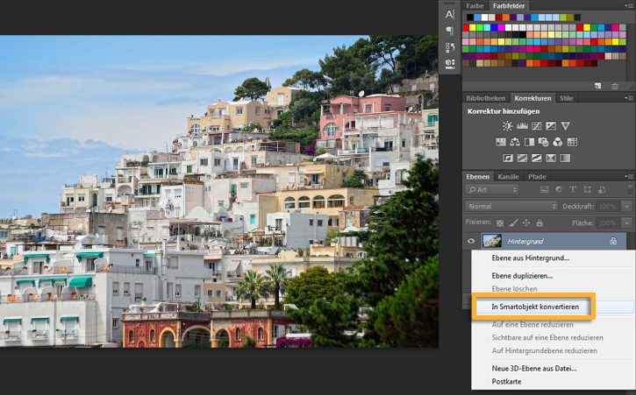Click the Hintergrund layer thumbnail
The width and height of the screenshot is (636, 395).
pos(491,241)
